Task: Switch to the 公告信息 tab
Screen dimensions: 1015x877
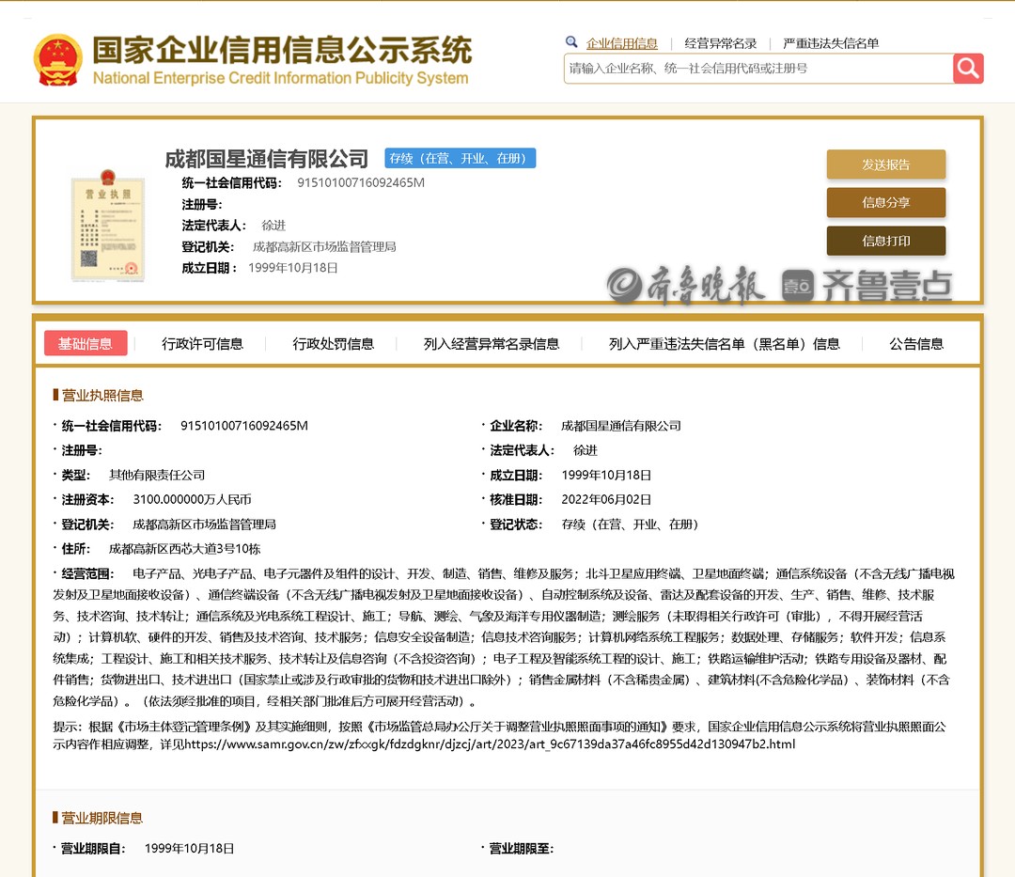Action: 916,344
